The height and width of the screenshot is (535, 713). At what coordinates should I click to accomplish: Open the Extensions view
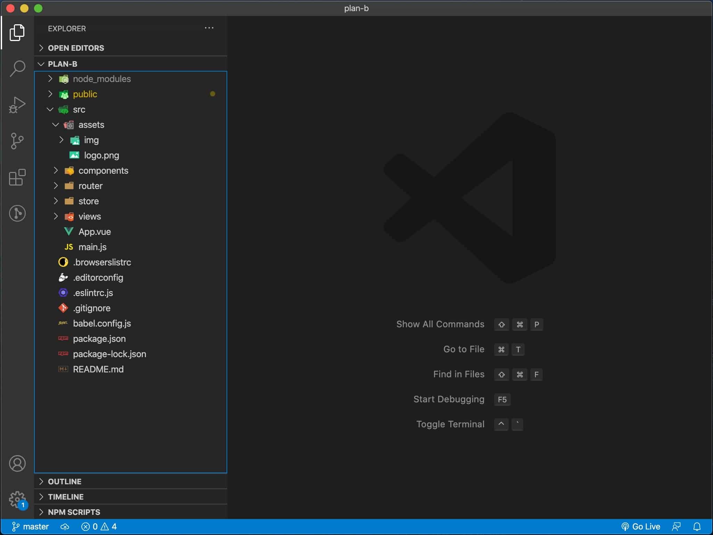point(17,178)
